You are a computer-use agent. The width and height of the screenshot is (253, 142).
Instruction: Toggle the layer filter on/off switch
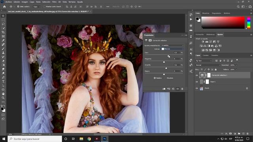237,60
